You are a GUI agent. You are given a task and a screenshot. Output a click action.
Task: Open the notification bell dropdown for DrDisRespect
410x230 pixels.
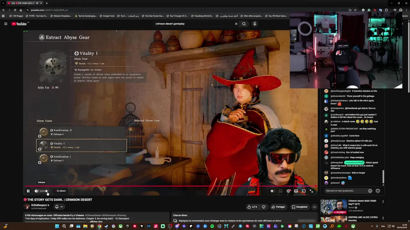point(59,207)
